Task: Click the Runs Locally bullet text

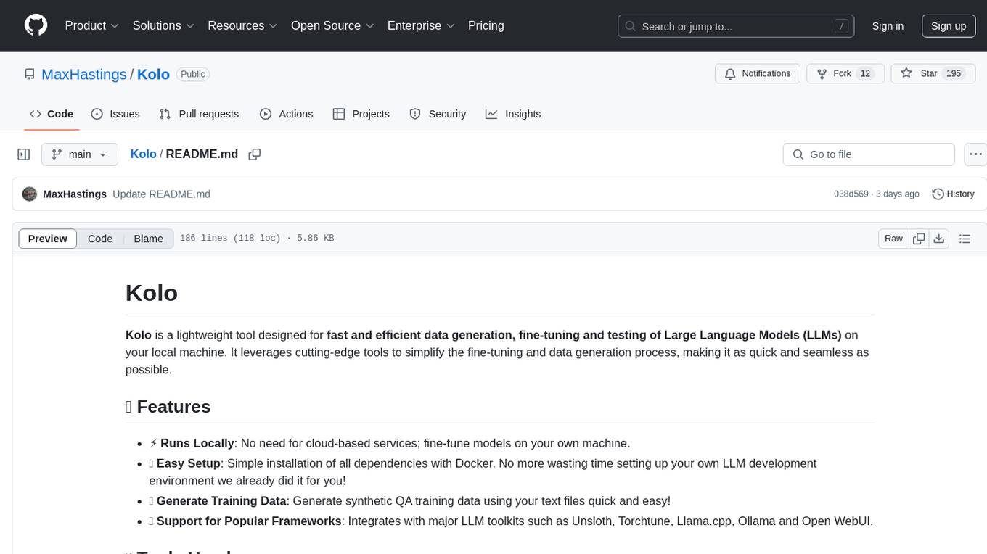Action: point(389,443)
